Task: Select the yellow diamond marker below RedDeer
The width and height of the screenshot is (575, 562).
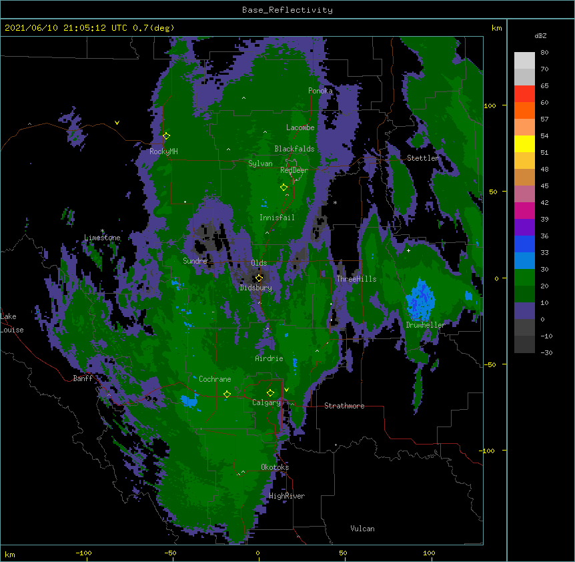Action: [283, 188]
